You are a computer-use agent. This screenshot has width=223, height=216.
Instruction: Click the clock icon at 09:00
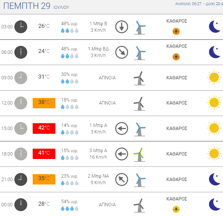[21, 78]
